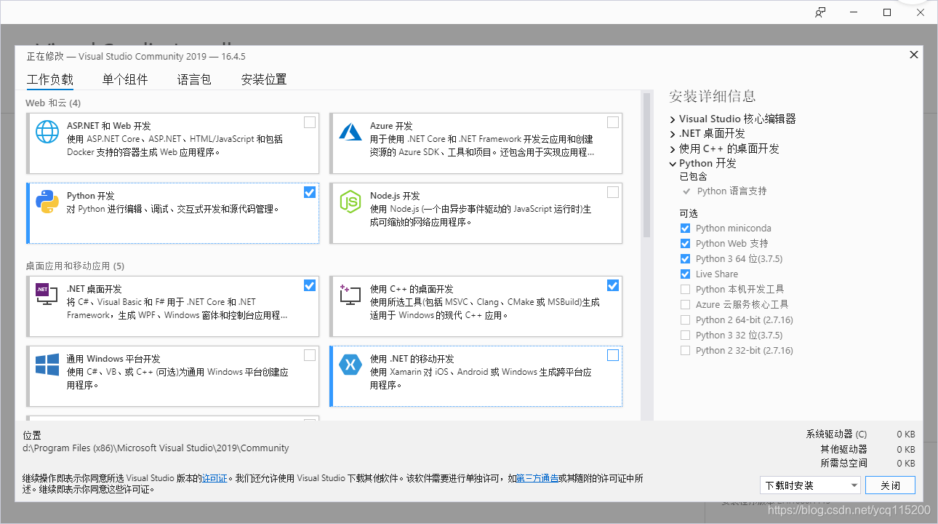Click the workloads list vertical scrollbar
938x524 pixels.
[x=646, y=164]
